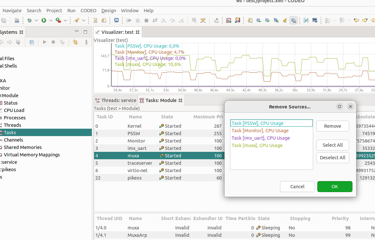Click the green Run play icon

43,20
